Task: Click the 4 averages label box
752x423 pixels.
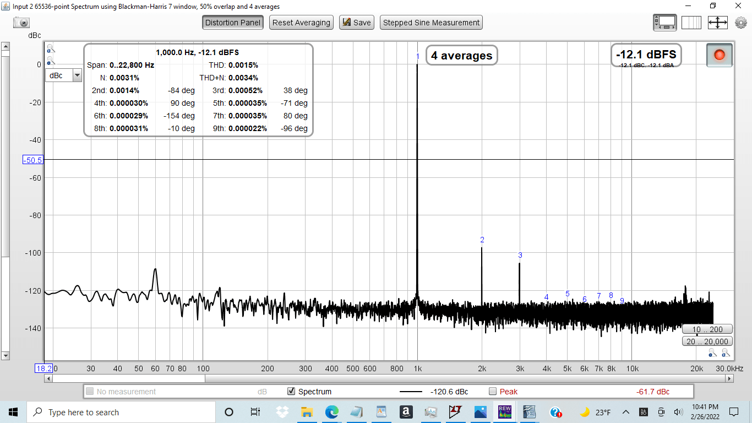Action: click(461, 56)
